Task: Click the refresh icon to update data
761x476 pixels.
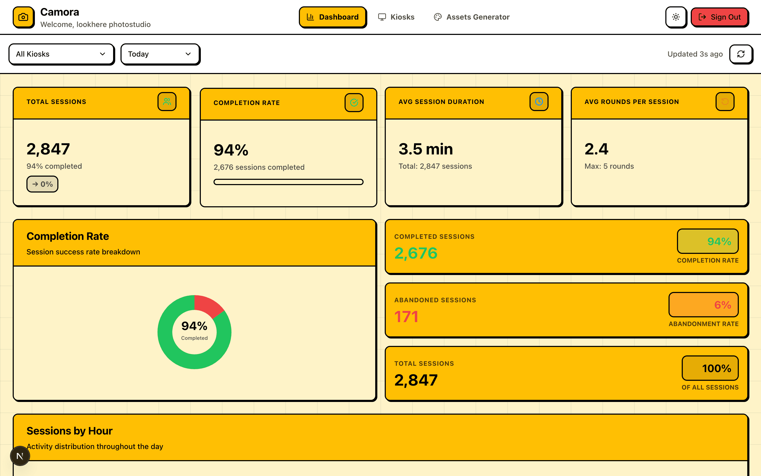Action: click(741, 54)
